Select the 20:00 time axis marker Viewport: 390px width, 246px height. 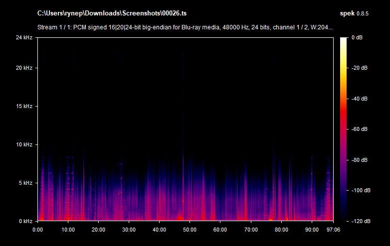[x=99, y=230]
